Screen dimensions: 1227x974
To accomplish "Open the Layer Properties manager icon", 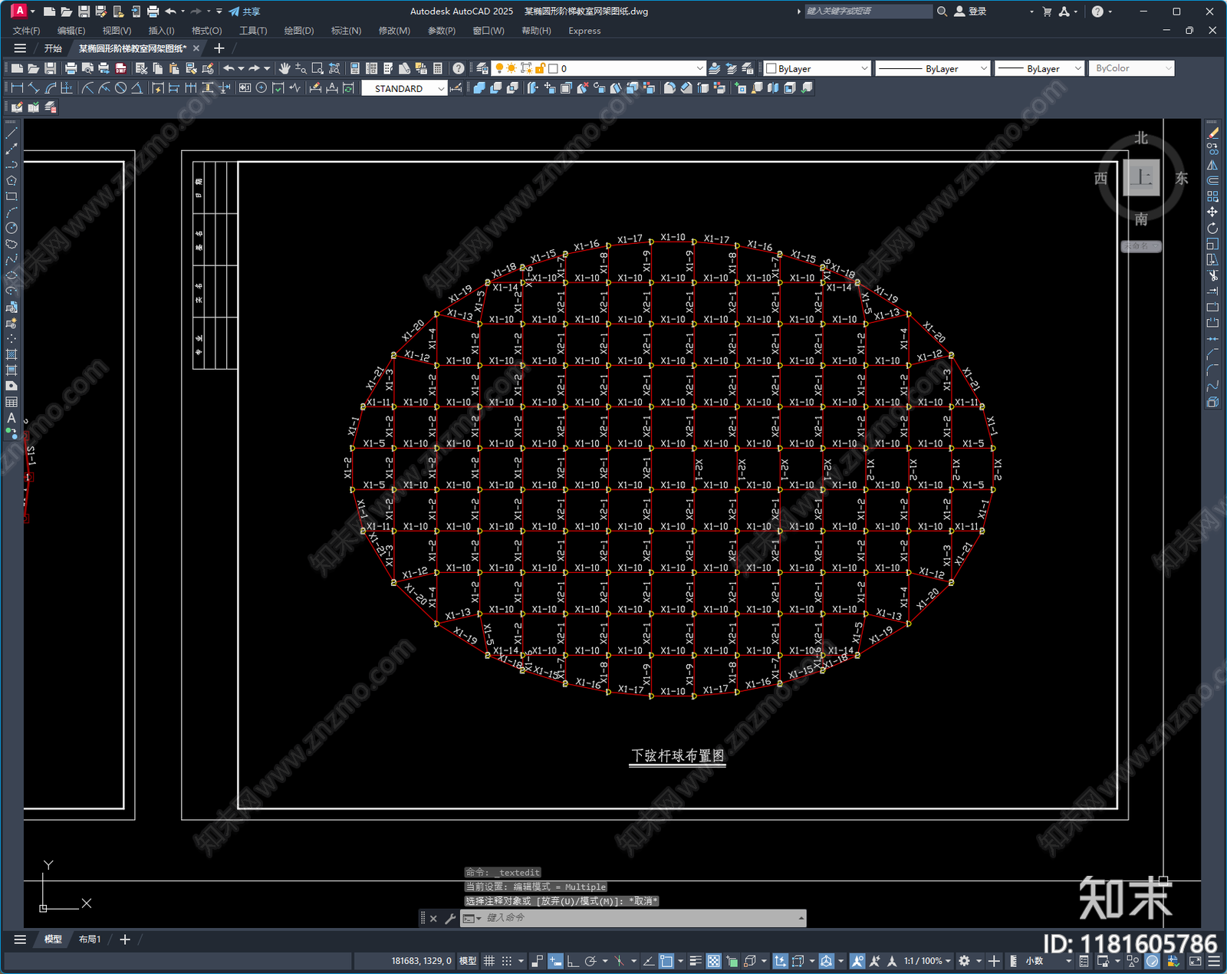I will click(482, 68).
